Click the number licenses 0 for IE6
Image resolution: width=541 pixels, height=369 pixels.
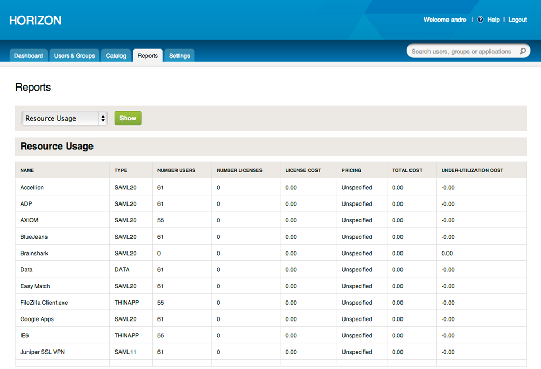218,336
